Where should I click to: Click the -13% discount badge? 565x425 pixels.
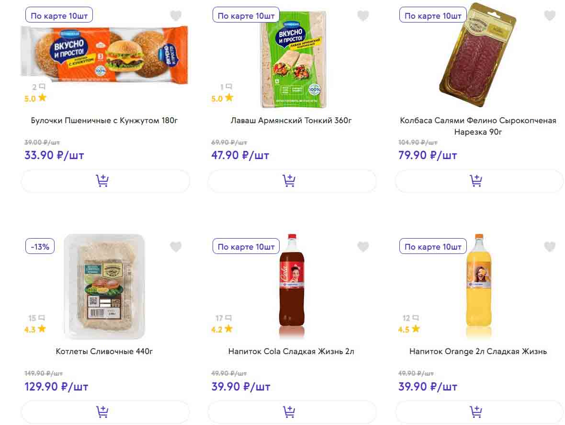(x=40, y=247)
